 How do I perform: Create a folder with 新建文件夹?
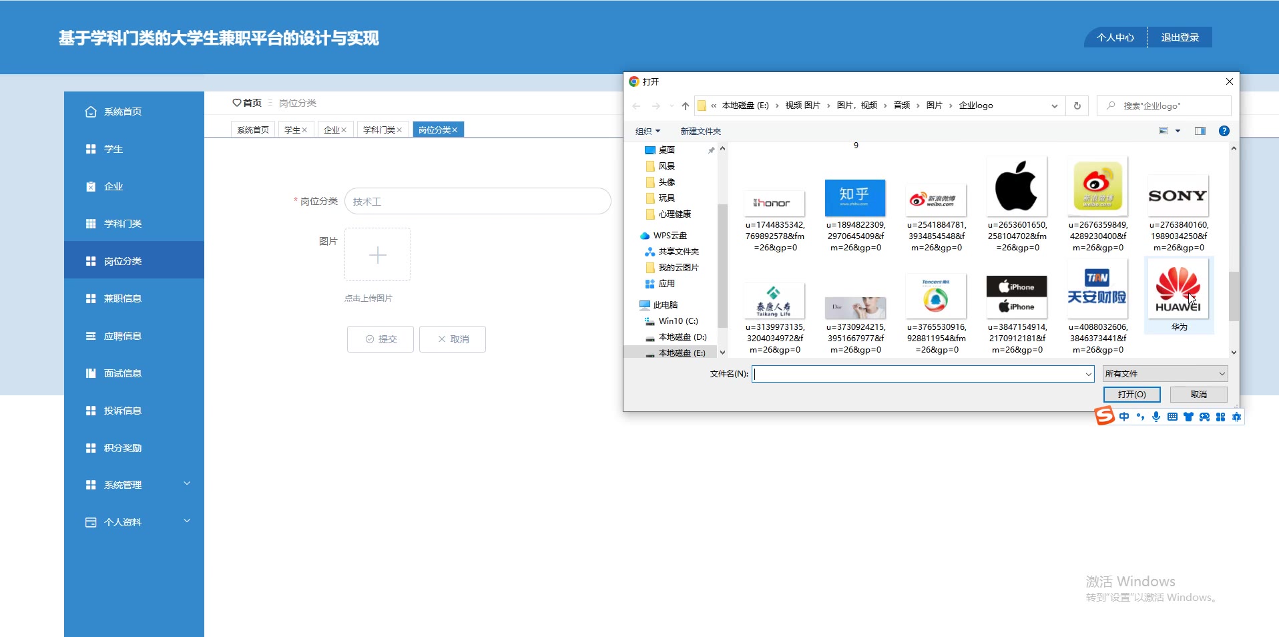click(x=701, y=132)
